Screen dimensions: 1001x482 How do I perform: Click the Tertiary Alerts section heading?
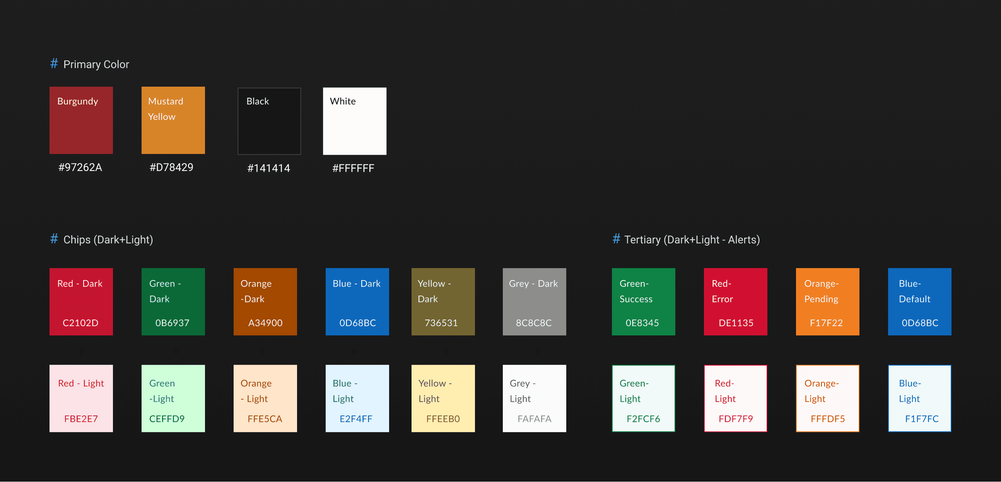pos(691,240)
